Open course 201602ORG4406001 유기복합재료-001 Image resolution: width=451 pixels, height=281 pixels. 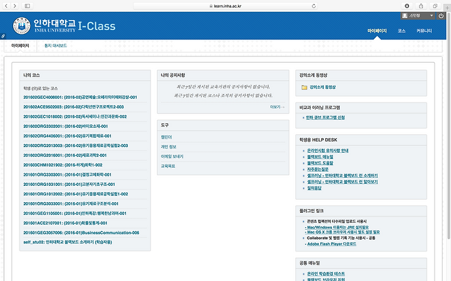click(67, 136)
